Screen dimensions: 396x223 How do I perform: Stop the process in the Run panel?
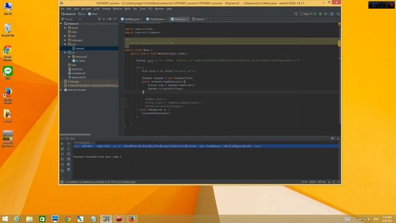(x=62, y=149)
